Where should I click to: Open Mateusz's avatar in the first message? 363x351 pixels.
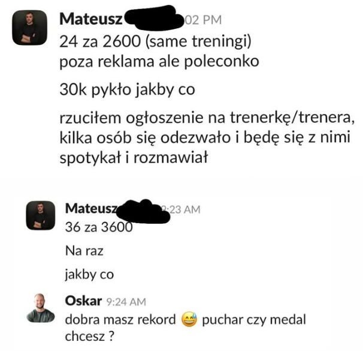point(29,28)
